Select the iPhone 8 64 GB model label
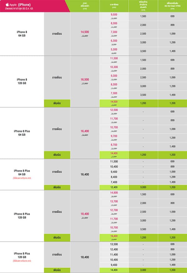Screen dimensions: 187x273 pos(22,34)
